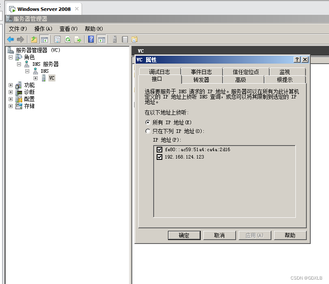Toggle checkbox for 192.168.124.123

(x=159, y=157)
